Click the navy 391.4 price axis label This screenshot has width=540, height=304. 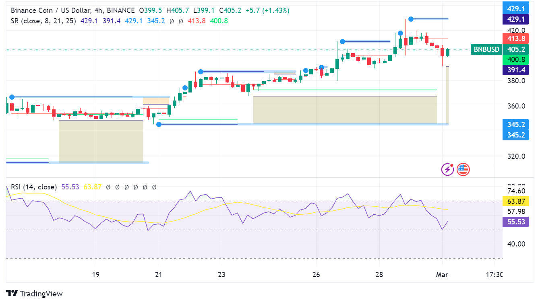(x=516, y=70)
